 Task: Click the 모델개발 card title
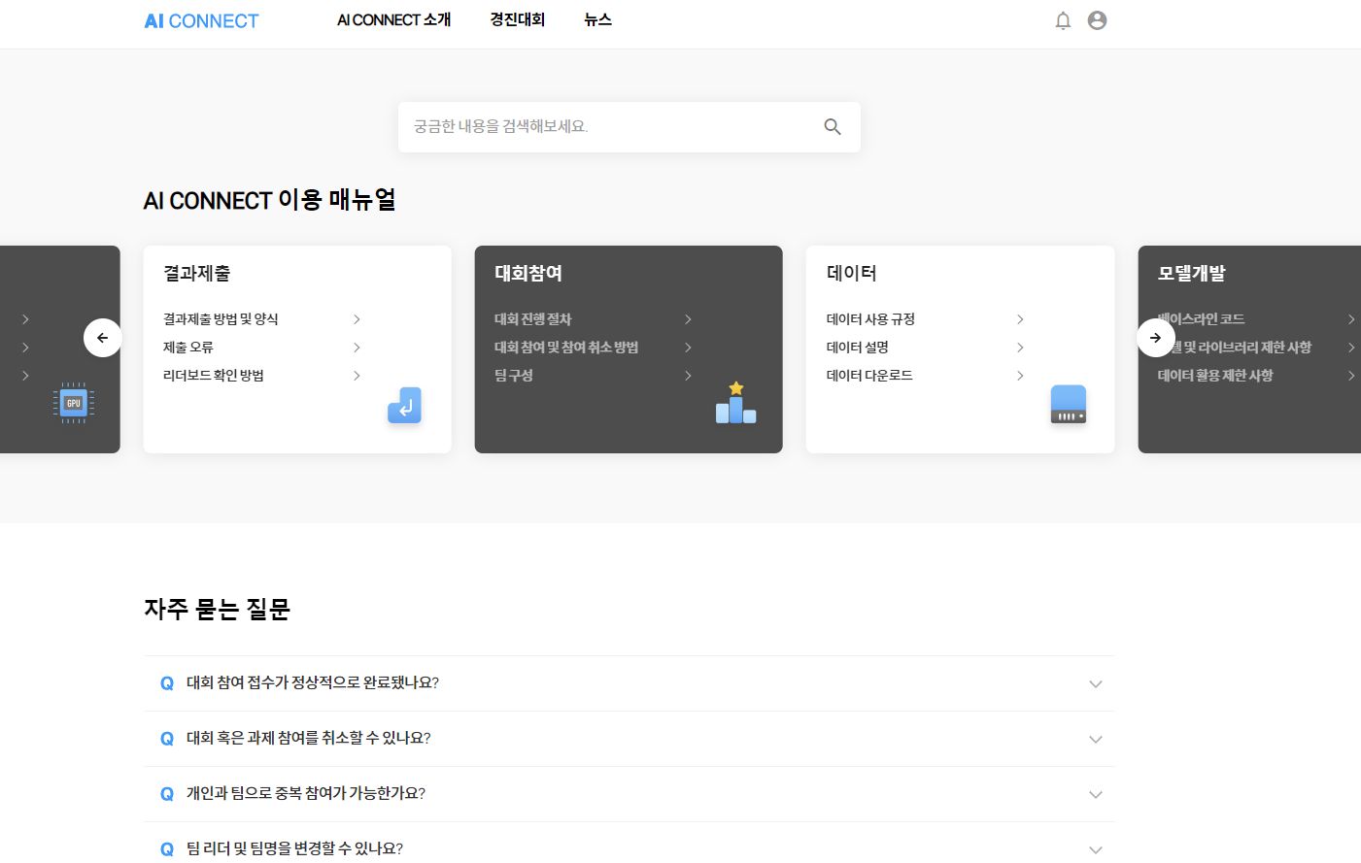pos(1192,274)
